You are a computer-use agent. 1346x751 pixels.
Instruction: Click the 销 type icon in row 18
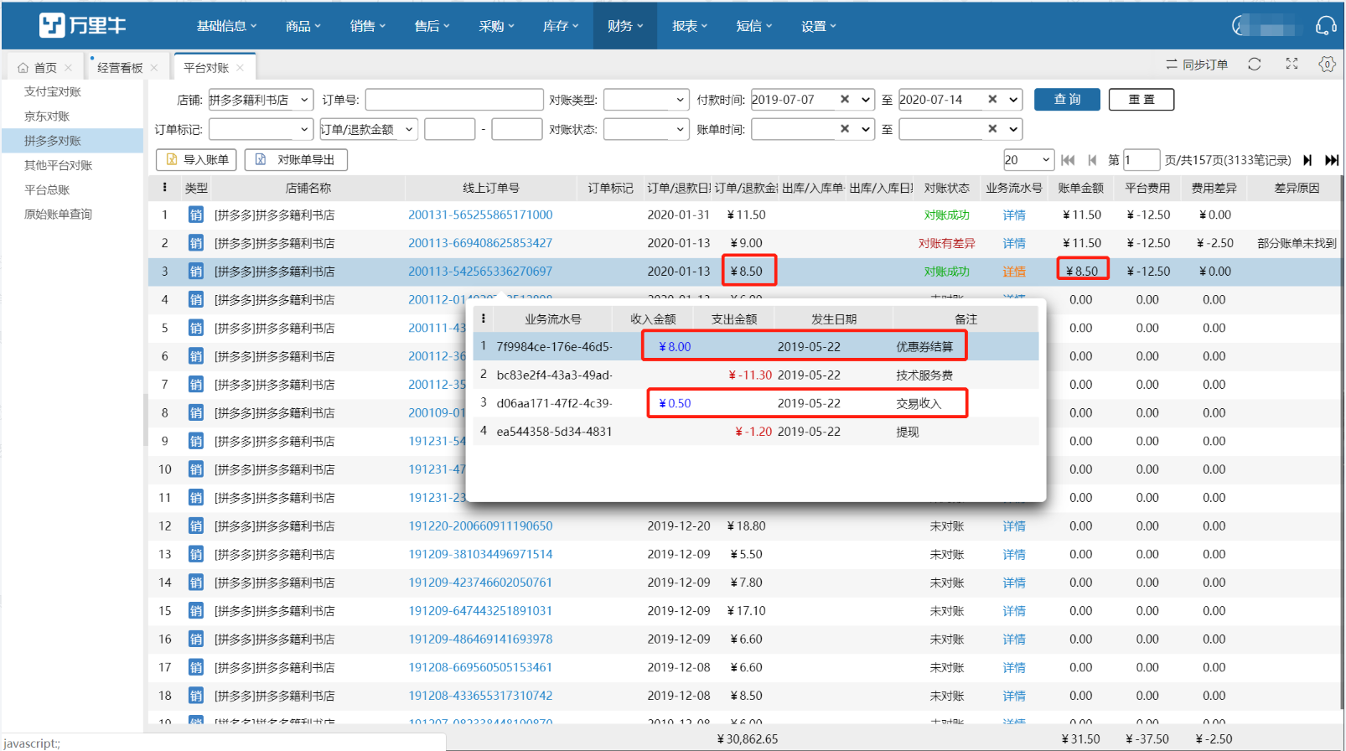pyautogui.click(x=195, y=696)
